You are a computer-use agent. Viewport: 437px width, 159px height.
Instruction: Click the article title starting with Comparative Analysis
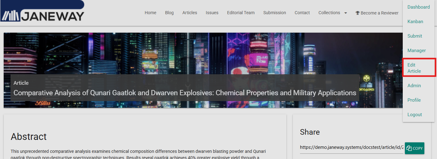point(185,93)
